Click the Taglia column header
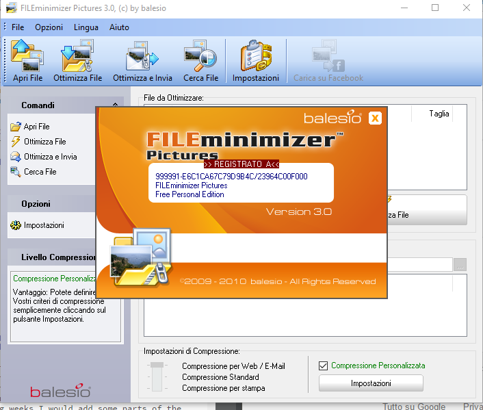 (439, 114)
